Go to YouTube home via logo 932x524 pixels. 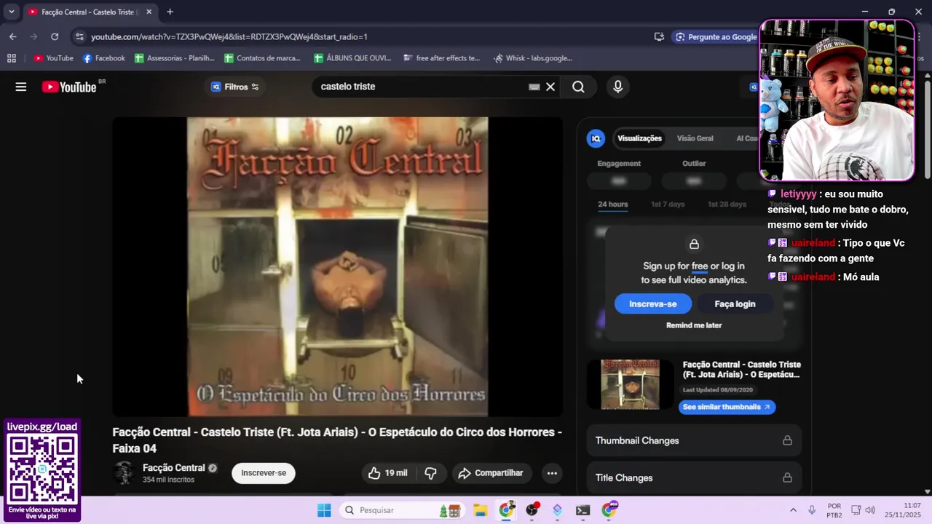click(68, 87)
